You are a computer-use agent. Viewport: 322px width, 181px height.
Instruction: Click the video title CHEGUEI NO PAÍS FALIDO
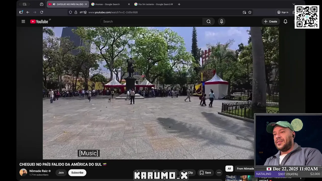tap(63, 164)
